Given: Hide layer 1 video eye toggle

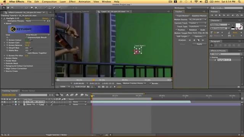Looking at the screenshot, I should [x=2, y=102].
